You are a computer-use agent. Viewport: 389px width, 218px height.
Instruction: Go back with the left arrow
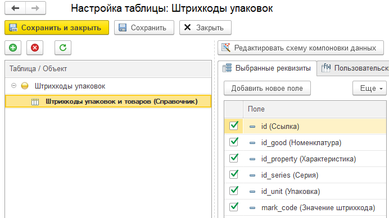15,8
